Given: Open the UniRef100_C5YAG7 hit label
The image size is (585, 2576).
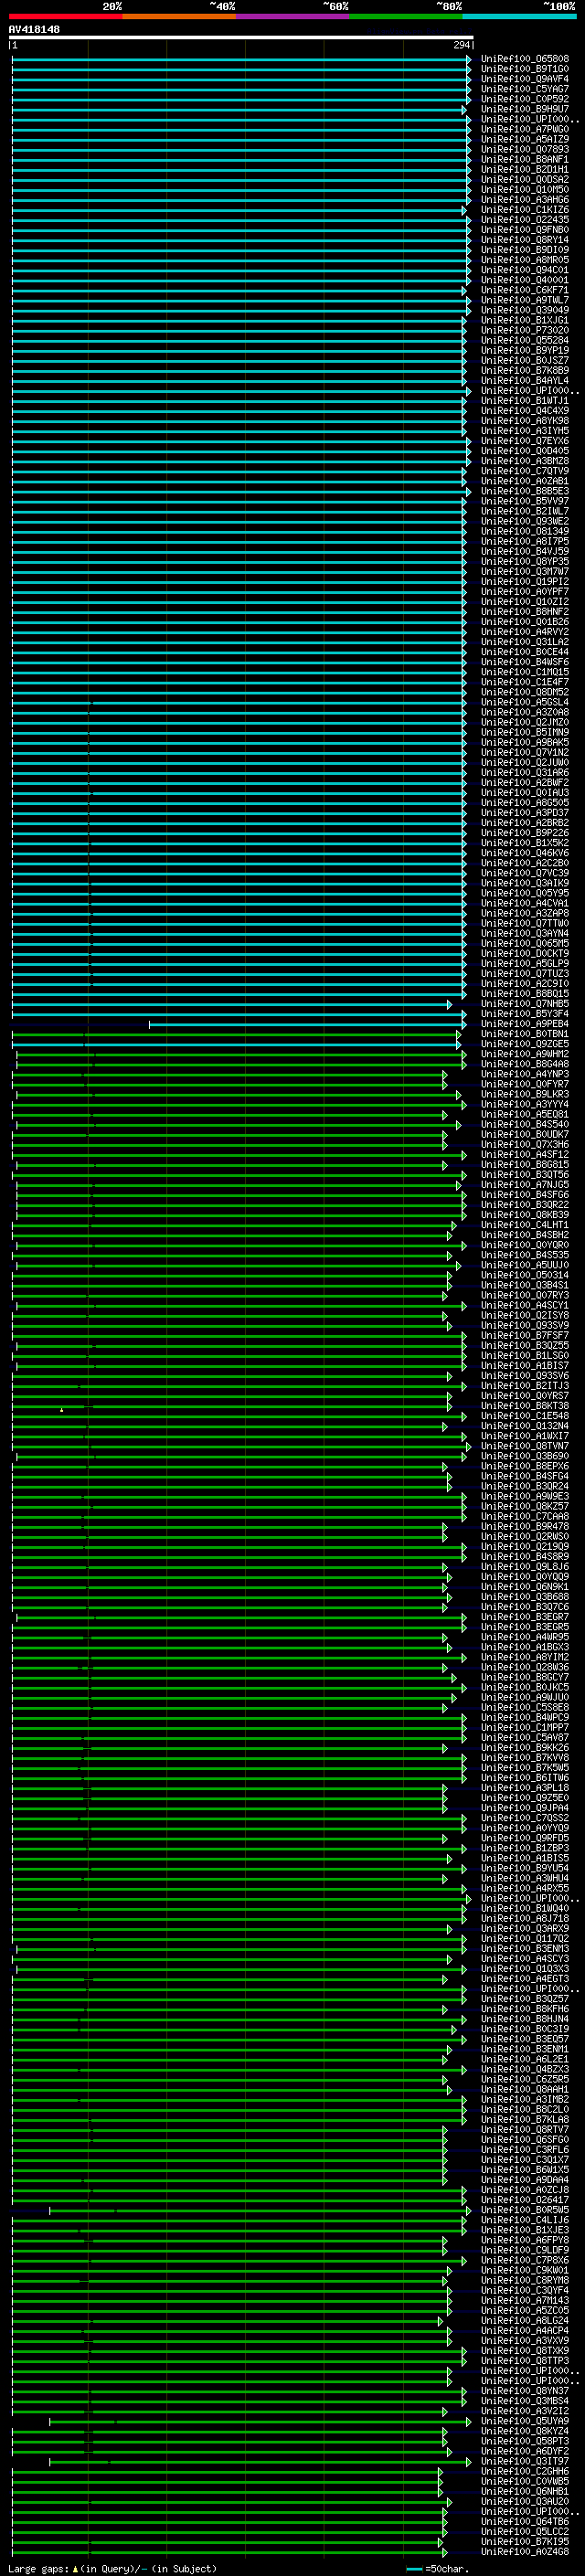Looking at the screenshot, I should [x=524, y=89].
